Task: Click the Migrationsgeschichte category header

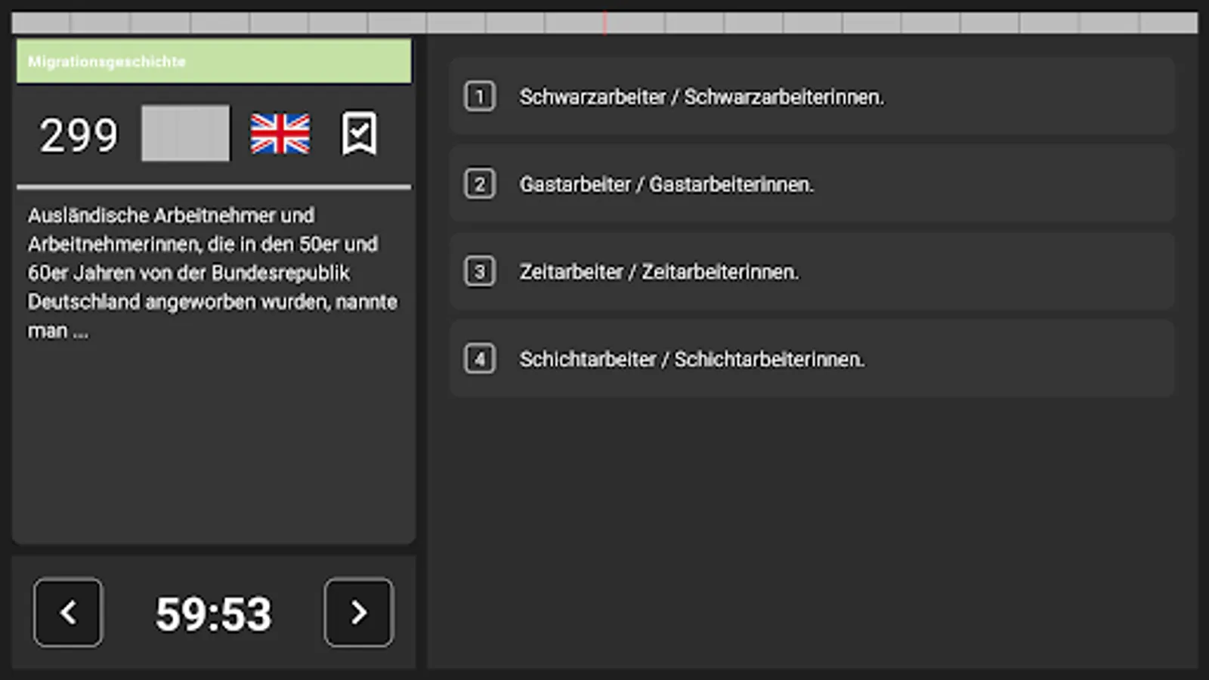Action: coord(214,61)
